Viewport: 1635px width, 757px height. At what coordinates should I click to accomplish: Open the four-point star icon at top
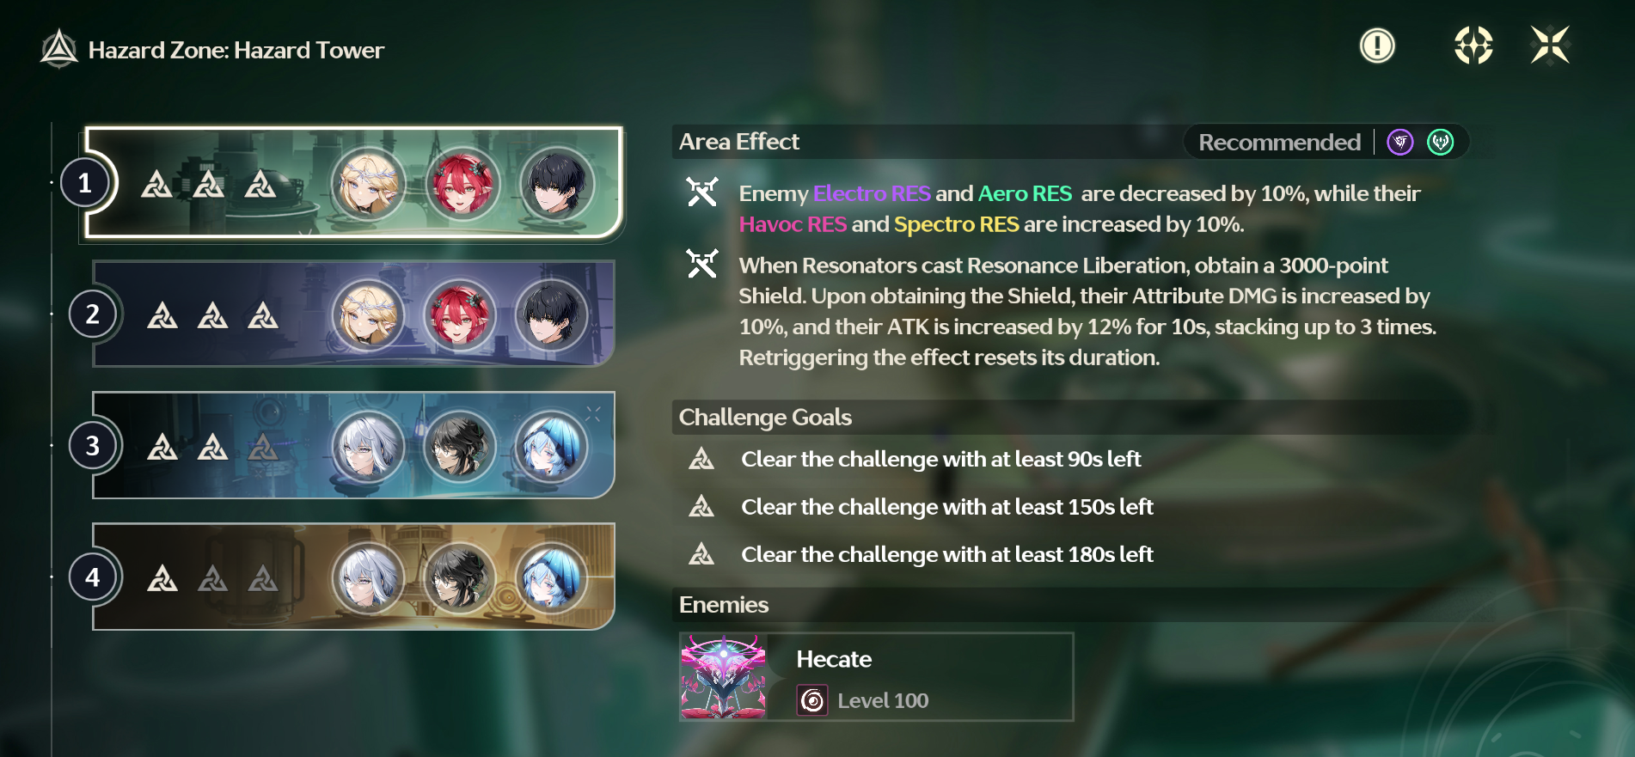1473,46
